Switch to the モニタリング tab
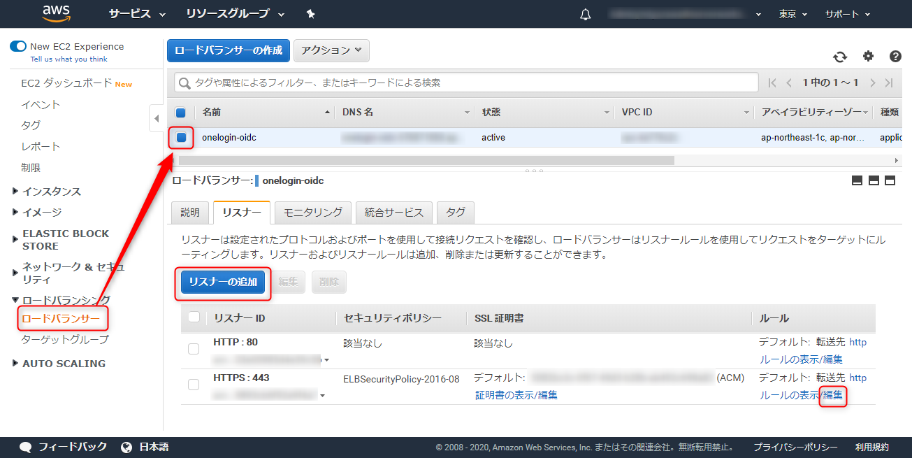The image size is (912, 458). click(x=313, y=213)
